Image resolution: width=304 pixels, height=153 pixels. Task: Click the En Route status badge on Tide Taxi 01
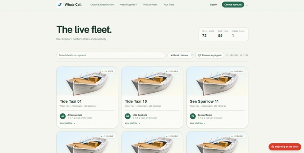pyautogui.click(x=108, y=71)
